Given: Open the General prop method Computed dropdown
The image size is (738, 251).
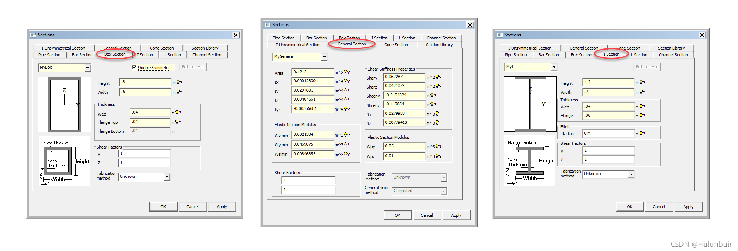Looking at the screenshot, I should (x=444, y=191).
